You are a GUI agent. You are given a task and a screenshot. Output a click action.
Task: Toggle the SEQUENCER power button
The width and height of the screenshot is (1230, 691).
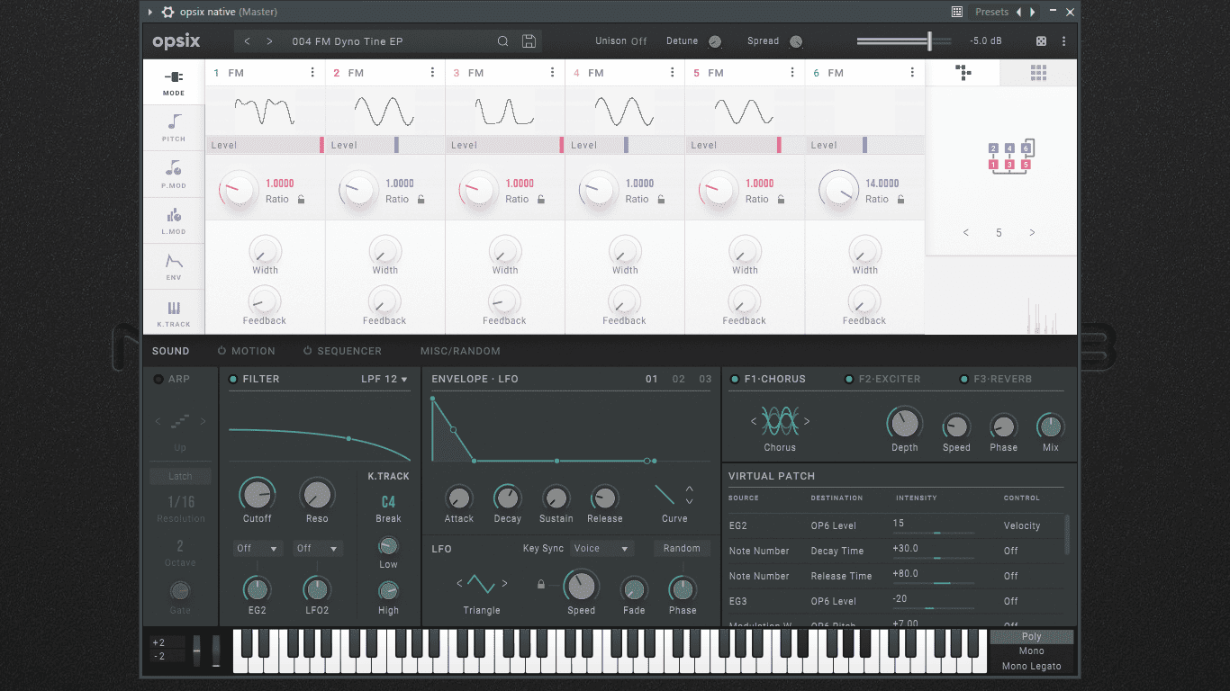(307, 351)
